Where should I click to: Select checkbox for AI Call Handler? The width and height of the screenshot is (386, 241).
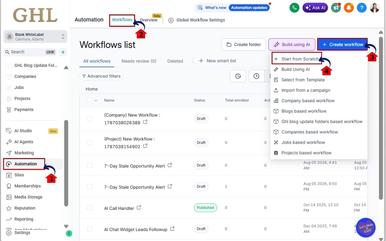[90, 208]
